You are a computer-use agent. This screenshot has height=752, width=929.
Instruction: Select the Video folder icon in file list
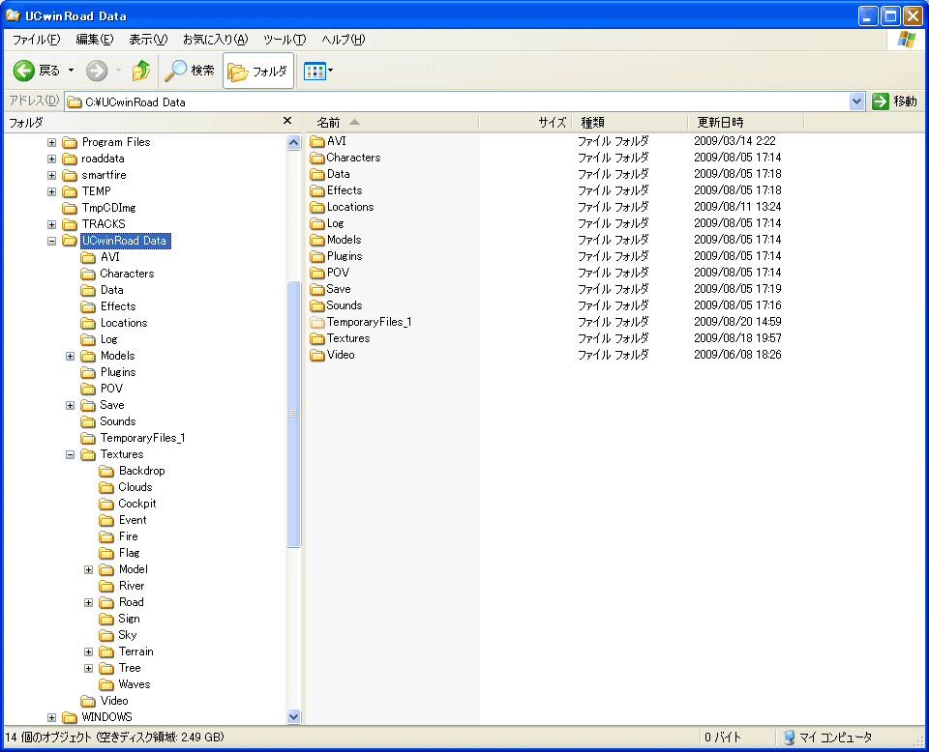(x=317, y=355)
